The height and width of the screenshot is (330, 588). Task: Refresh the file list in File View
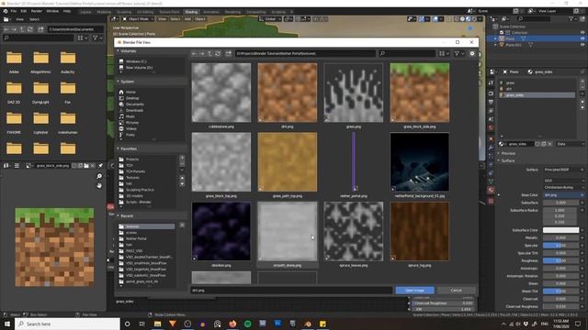218,53
